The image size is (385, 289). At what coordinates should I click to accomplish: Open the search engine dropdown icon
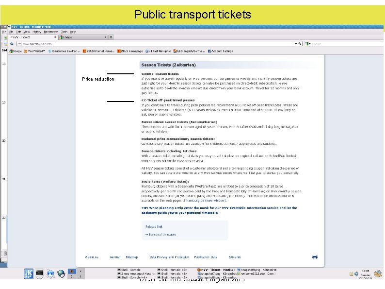click(307, 44)
